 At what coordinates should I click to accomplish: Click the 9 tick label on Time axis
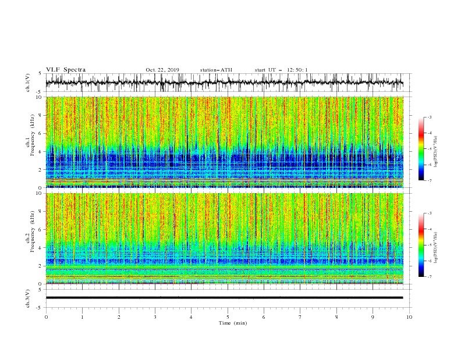(373, 317)
